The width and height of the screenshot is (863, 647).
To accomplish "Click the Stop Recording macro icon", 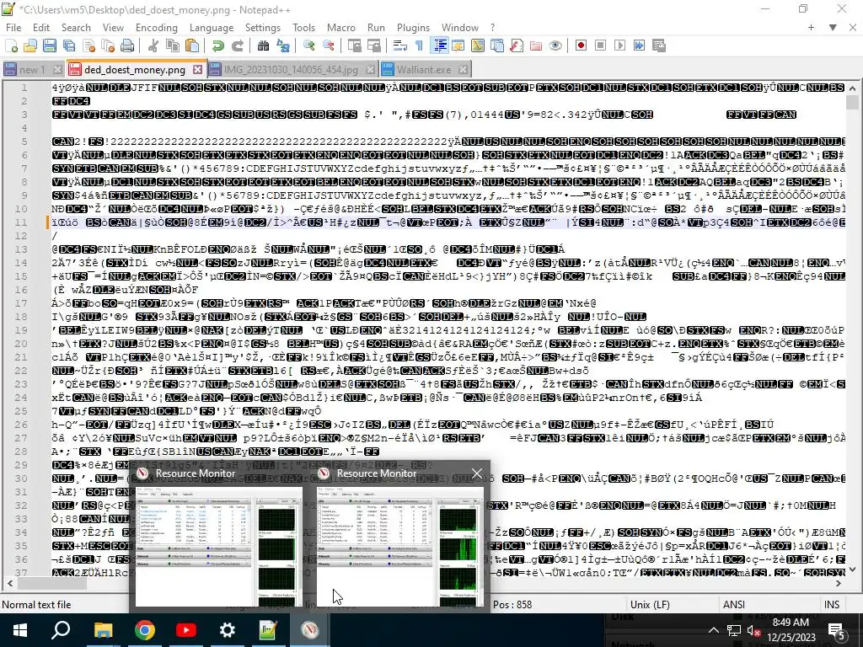I will click(x=600, y=45).
